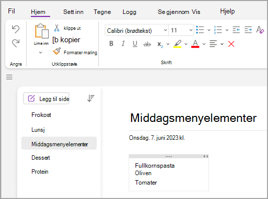Click the Undo arrow icon
The image size is (268, 199).
click(x=16, y=29)
